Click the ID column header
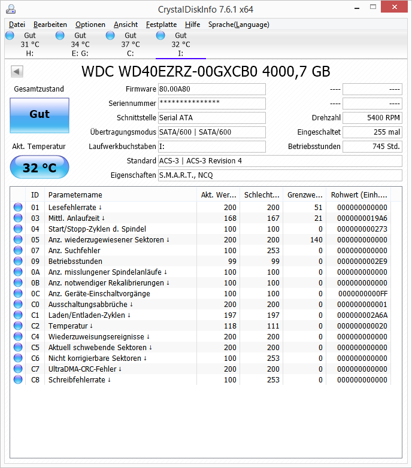Image resolution: width=412 pixels, height=468 pixels. [x=35, y=195]
